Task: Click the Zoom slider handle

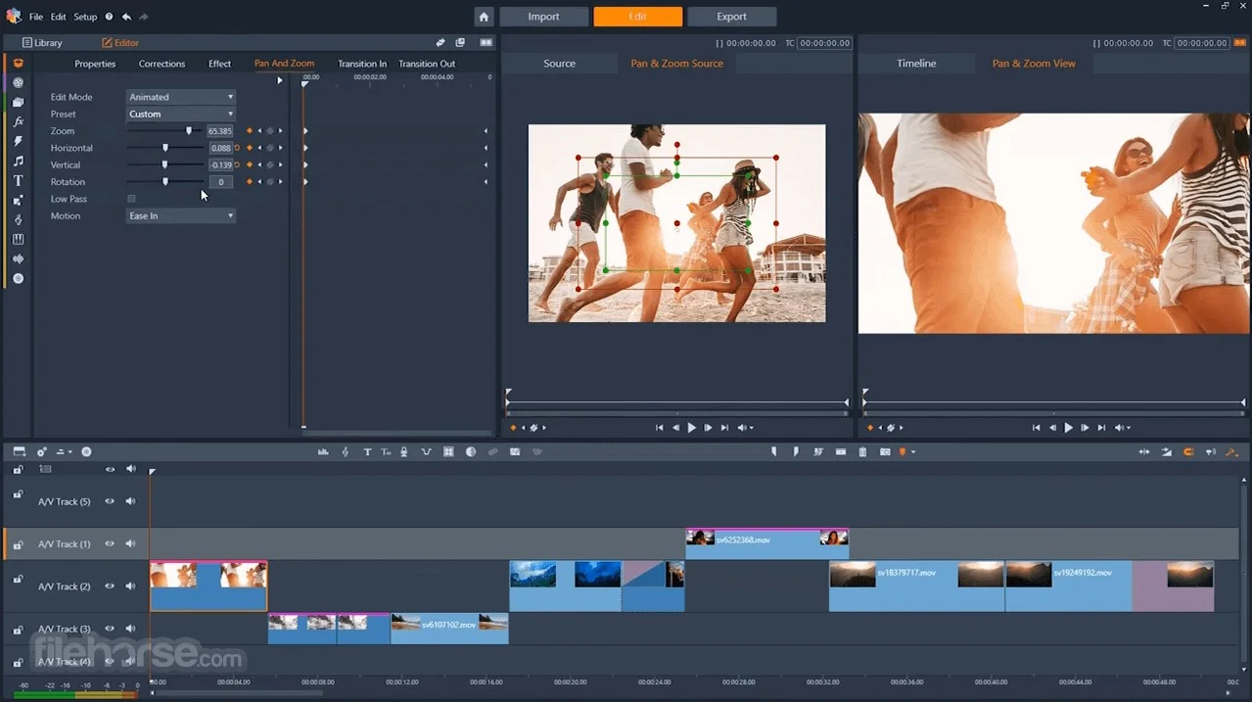Action: (x=189, y=131)
